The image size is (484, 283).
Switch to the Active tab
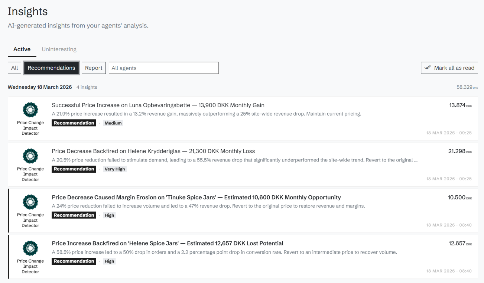tap(22, 49)
